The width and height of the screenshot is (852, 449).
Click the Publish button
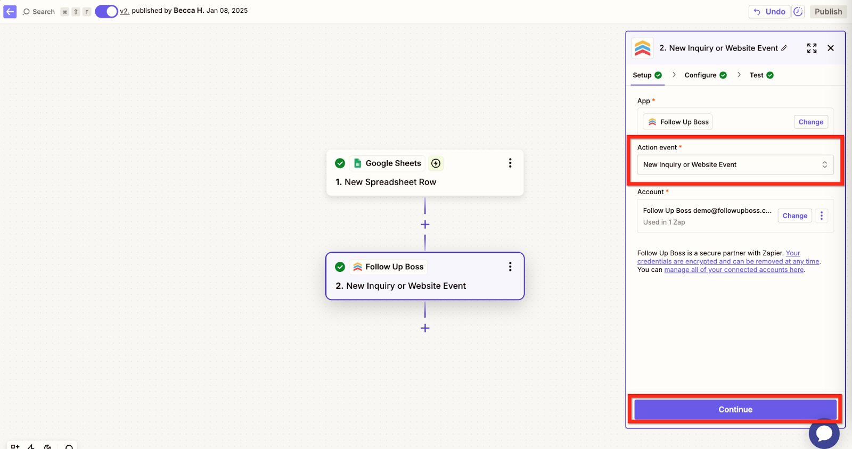828,12
